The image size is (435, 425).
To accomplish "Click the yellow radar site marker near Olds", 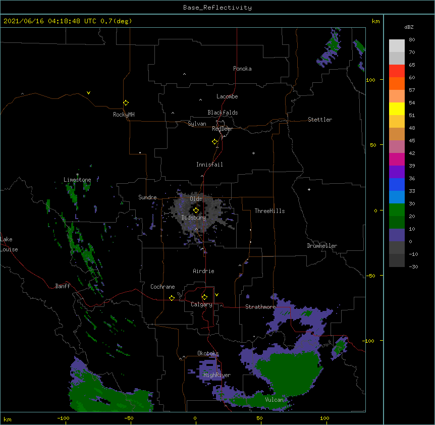I will click(196, 210).
